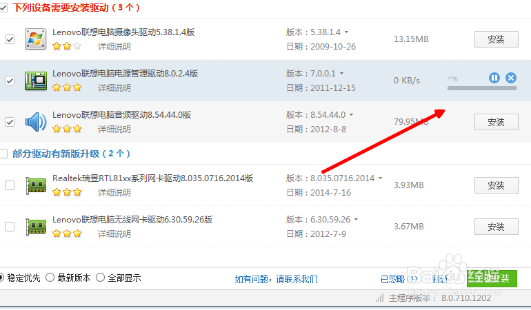This screenshot has width=531, height=310.
Task: Click the green one-click install button
Action: 492,278
